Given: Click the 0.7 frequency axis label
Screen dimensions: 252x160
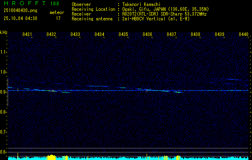Looking at the screenshot, I should 4,132.
